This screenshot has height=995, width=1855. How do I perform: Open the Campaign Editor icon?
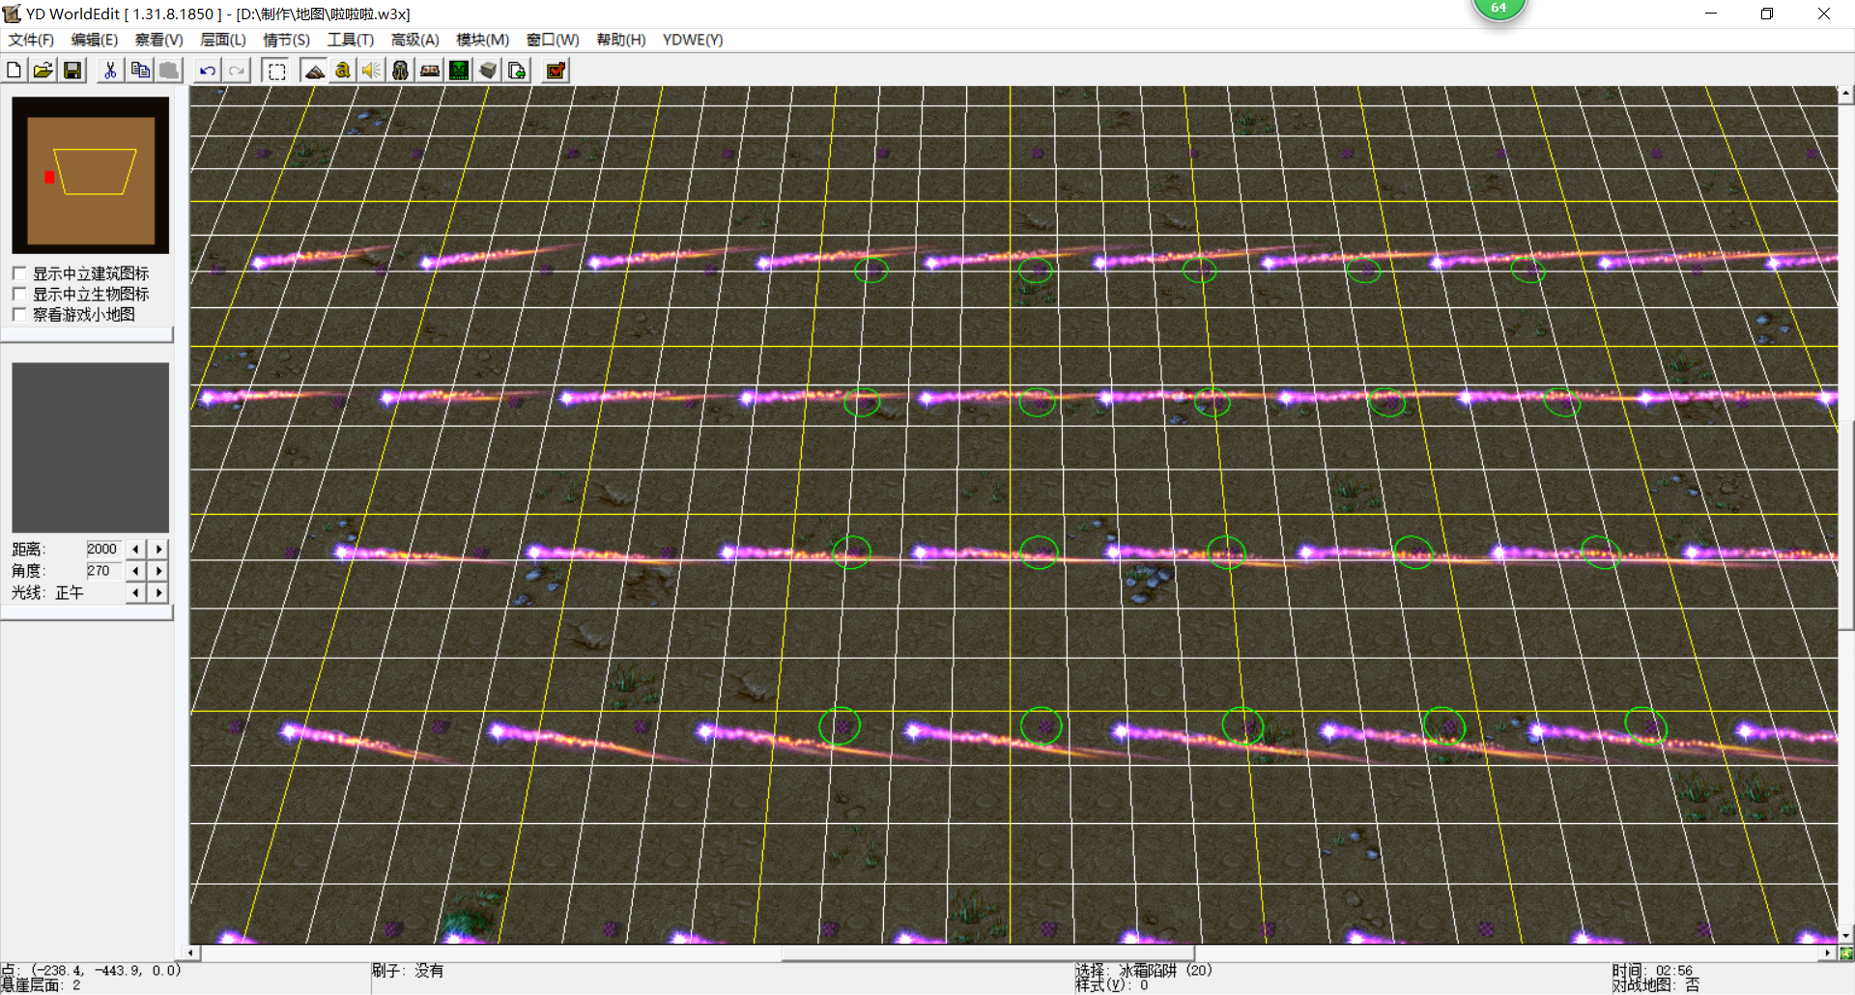pyautogui.click(x=430, y=71)
